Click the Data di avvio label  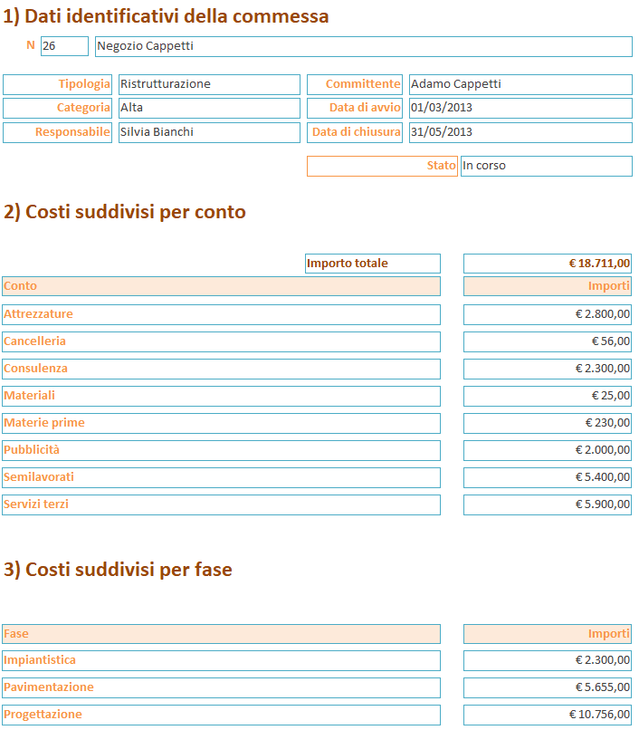tap(355, 108)
